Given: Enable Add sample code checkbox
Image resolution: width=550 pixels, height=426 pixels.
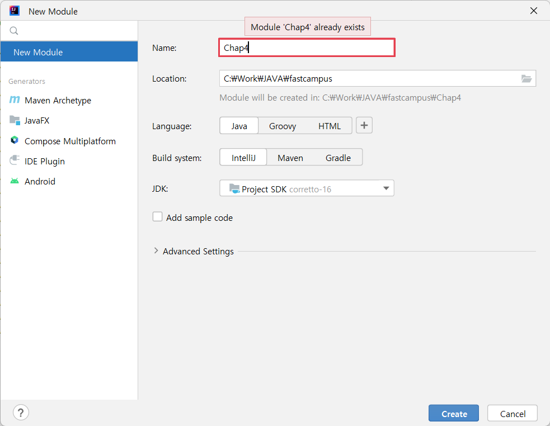Looking at the screenshot, I should 157,217.
